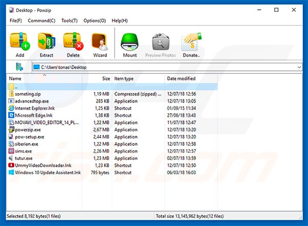308x226 pixels.
Task: Sort by the Name column header
Action: 44,78
